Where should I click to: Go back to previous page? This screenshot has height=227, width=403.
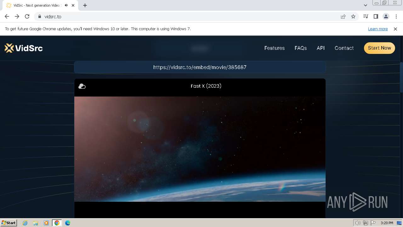click(x=7, y=16)
